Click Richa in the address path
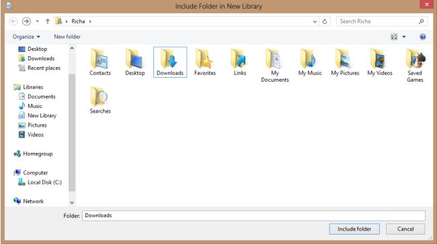 click(78, 21)
